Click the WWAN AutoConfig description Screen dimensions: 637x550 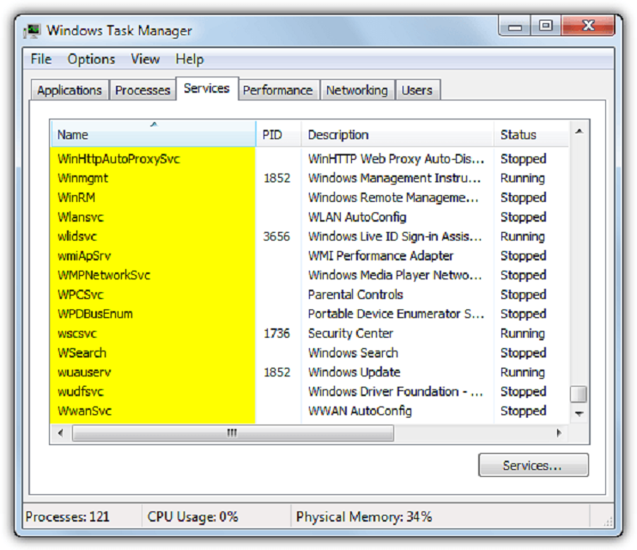(x=360, y=412)
